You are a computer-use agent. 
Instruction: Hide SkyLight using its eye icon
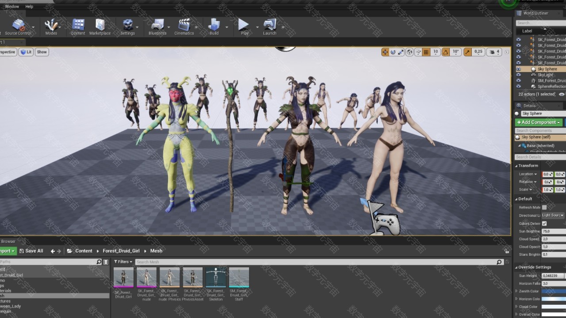[x=519, y=75]
